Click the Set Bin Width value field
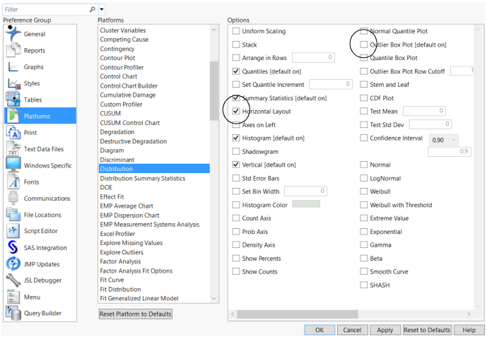The height and width of the screenshot is (337, 487). (305, 191)
